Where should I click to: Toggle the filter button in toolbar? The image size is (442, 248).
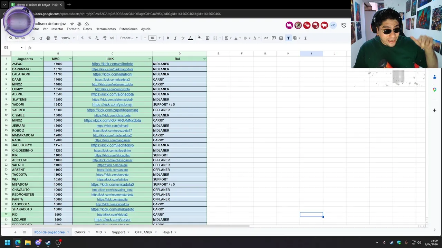tap(288, 38)
